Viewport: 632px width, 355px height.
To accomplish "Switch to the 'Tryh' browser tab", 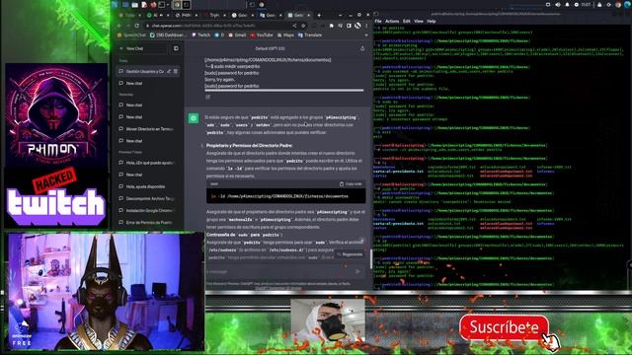I will pyautogui.click(x=214, y=15).
